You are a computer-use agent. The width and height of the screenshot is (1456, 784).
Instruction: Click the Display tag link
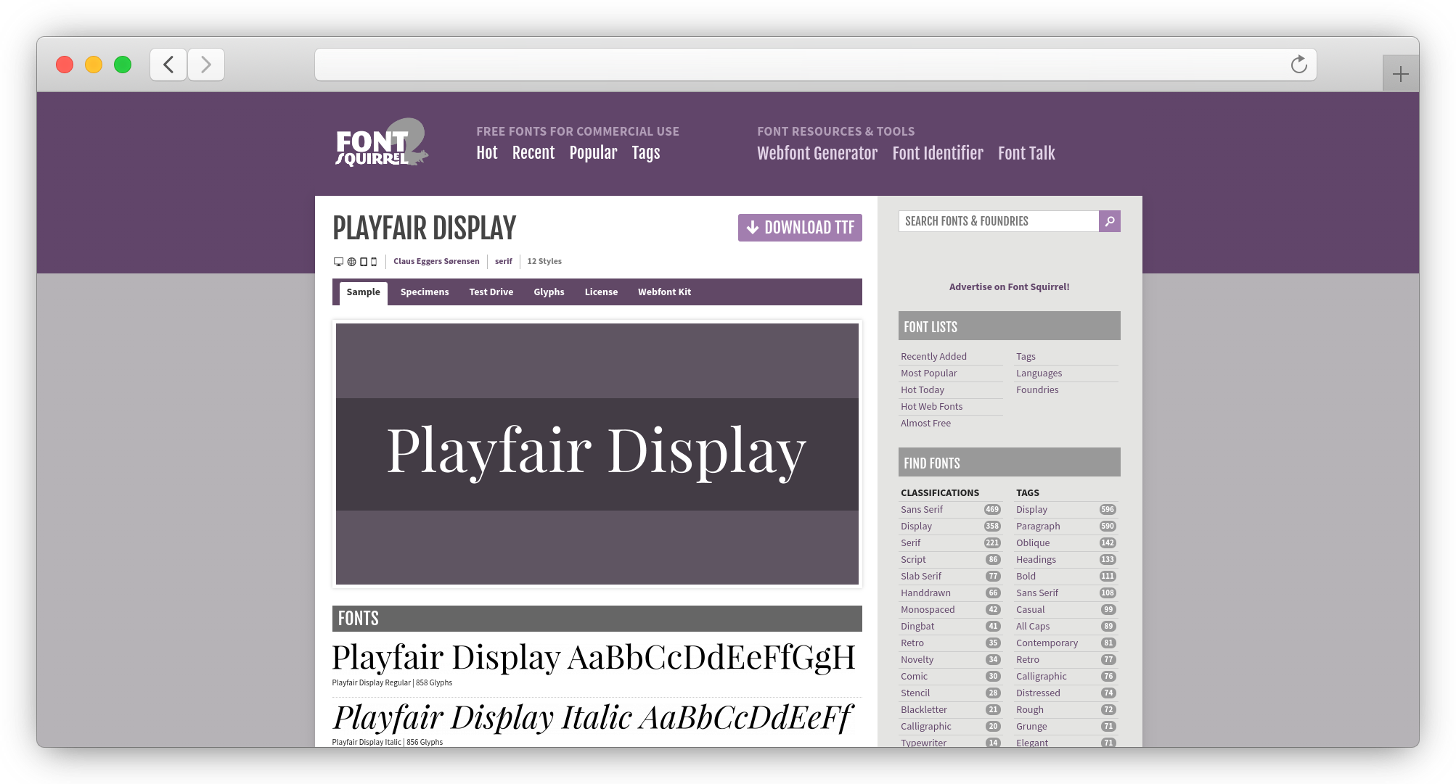point(1033,508)
